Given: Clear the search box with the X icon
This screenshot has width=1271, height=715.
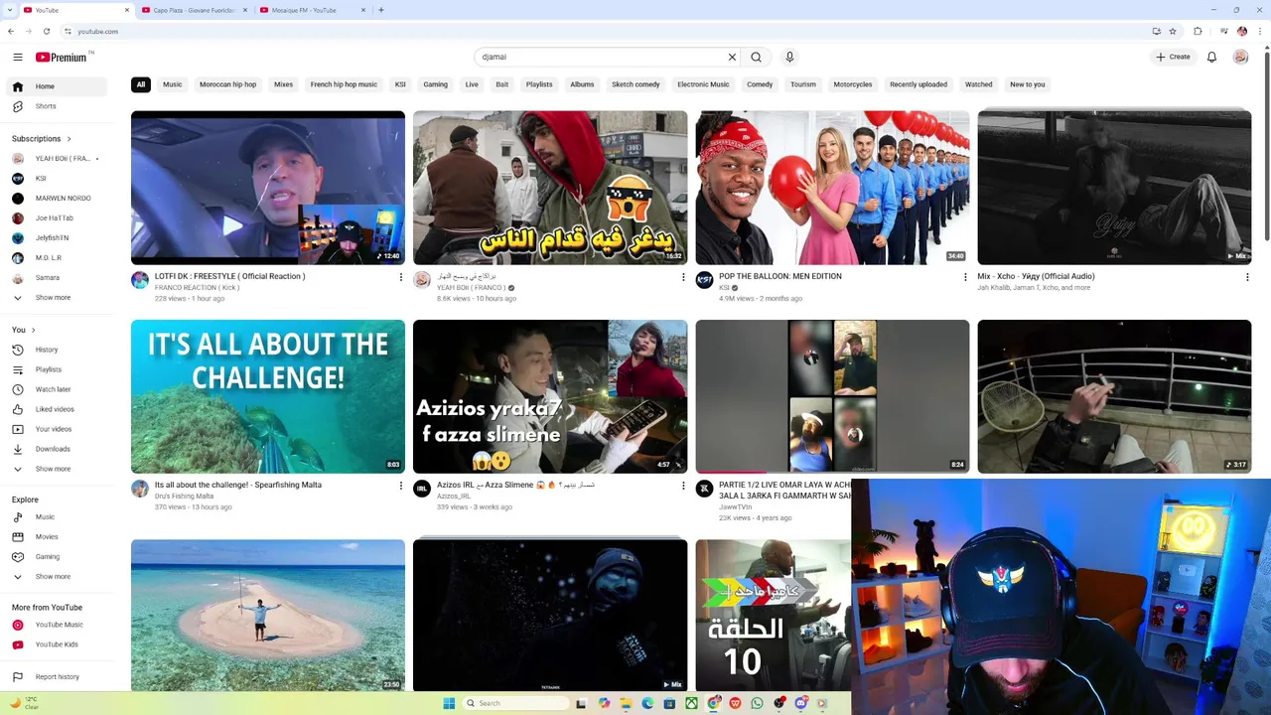Looking at the screenshot, I should (x=733, y=57).
